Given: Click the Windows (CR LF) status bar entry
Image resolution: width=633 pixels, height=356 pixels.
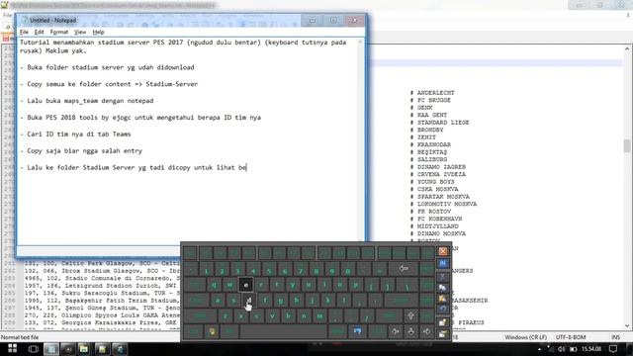Looking at the screenshot, I should pyautogui.click(x=525, y=337).
